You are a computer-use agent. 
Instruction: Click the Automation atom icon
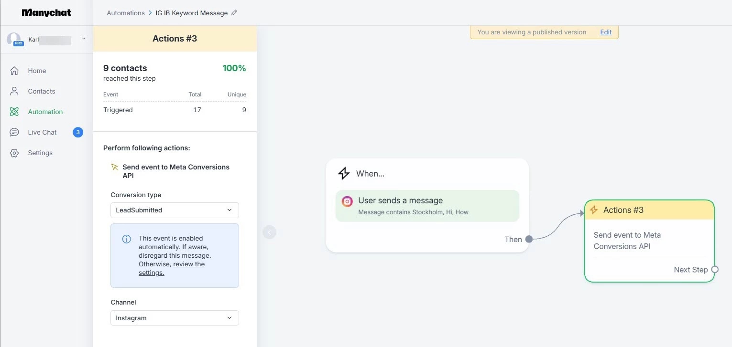(14, 112)
